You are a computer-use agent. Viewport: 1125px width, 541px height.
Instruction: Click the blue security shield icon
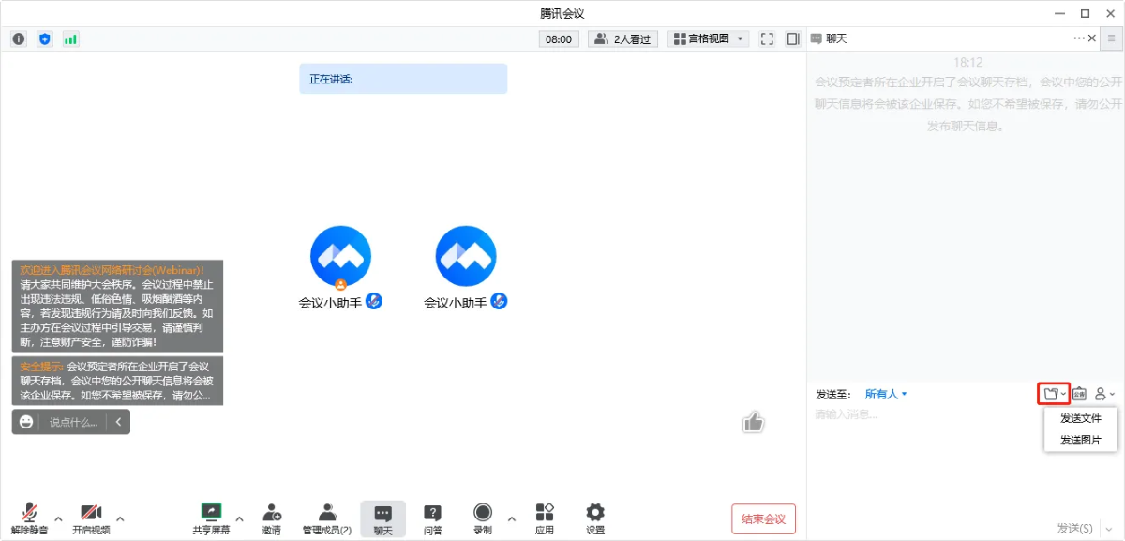pyautogui.click(x=45, y=38)
